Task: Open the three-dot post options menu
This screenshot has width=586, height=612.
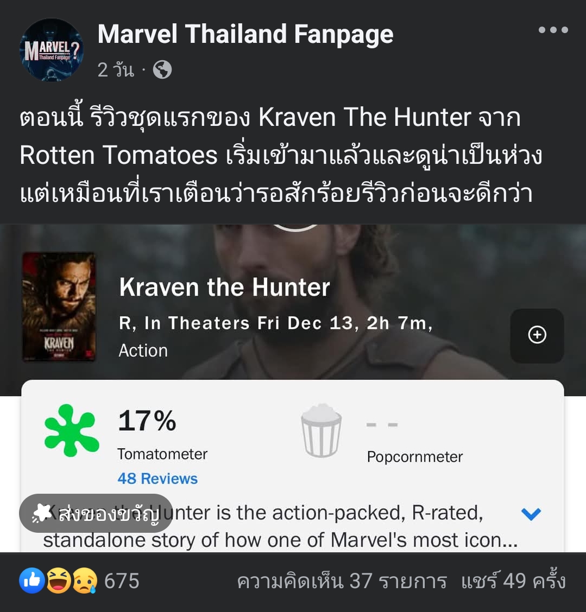Action: [x=553, y=30]
